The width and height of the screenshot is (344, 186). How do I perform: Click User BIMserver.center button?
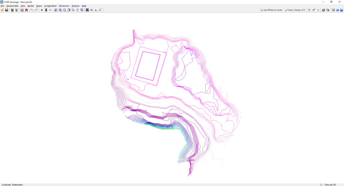tap(271, 10)
